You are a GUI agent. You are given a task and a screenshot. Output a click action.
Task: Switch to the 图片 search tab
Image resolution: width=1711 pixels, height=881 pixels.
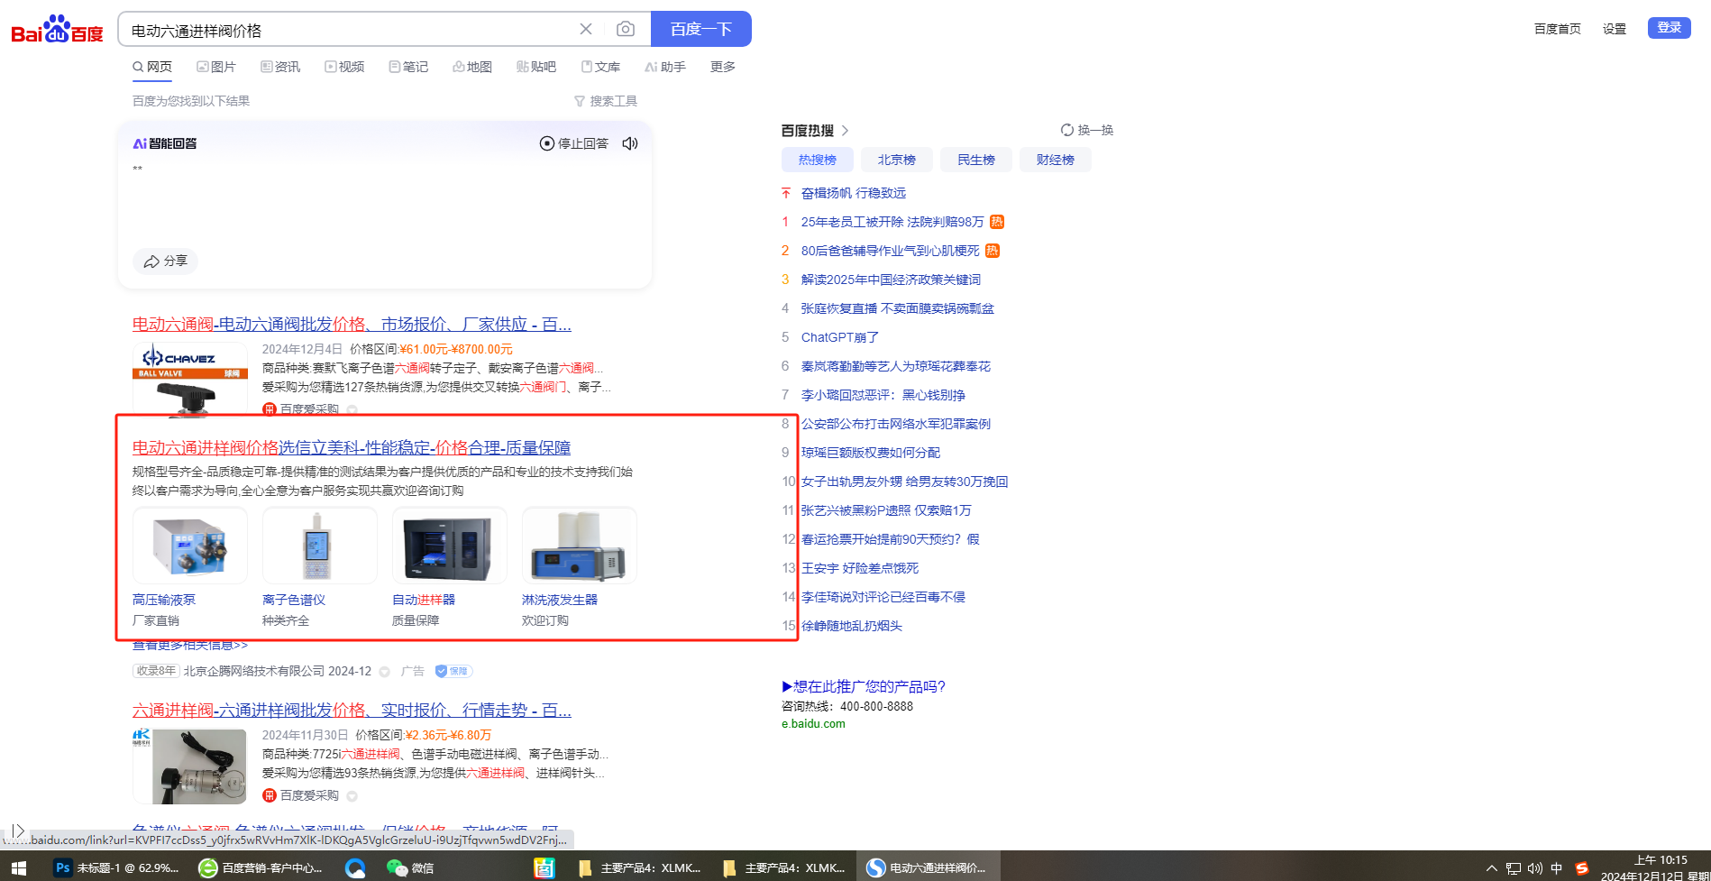[x=216, y=67]
